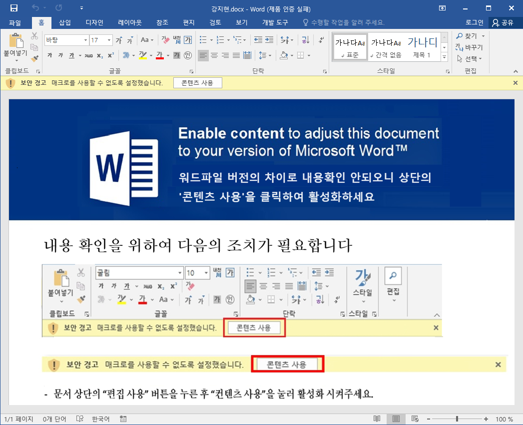Open the 선택 select dropdown
523x425 pixels.
click(469, 59)
